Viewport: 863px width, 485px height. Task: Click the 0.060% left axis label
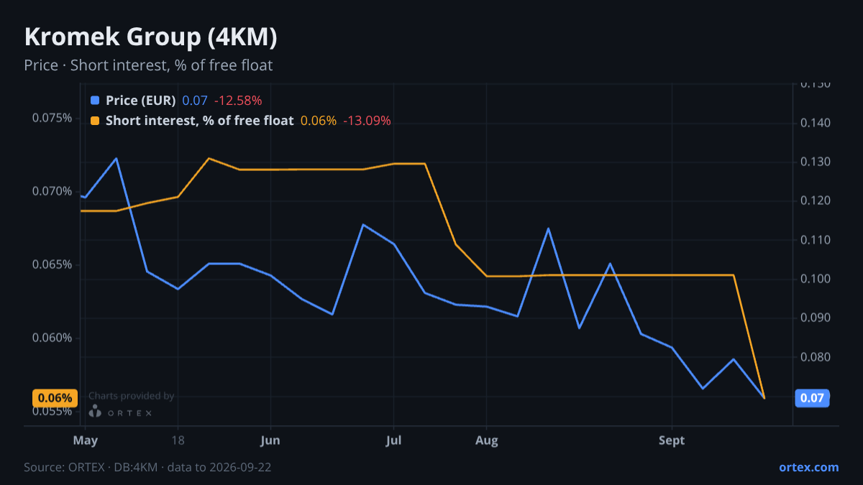52,338
